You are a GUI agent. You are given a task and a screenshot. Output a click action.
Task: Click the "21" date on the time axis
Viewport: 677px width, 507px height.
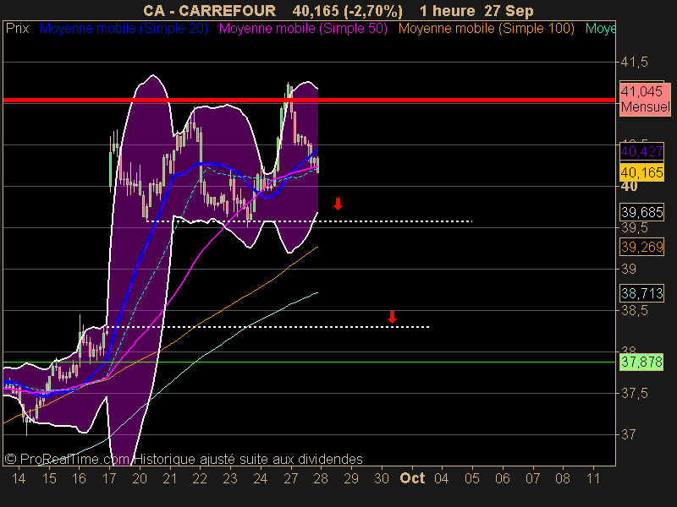coord(170,478)
